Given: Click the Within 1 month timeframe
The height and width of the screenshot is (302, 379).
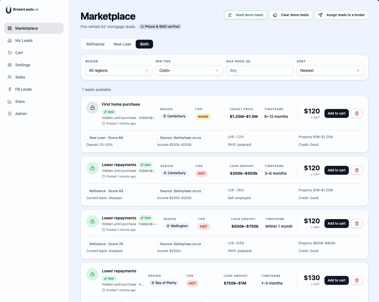Looking at the screenshot, I should click(279, 226).
